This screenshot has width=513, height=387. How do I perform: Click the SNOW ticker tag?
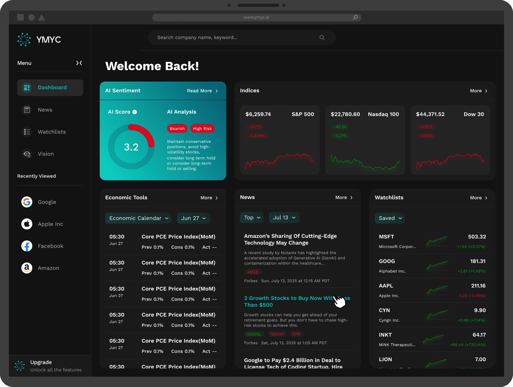(x=277, y=334)
